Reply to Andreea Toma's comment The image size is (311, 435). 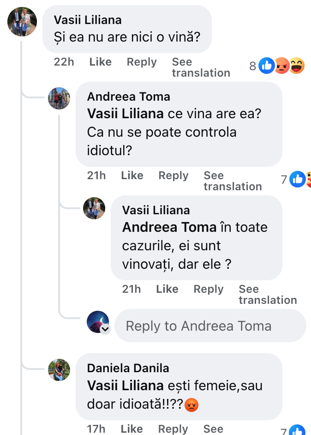coord(173,175)
